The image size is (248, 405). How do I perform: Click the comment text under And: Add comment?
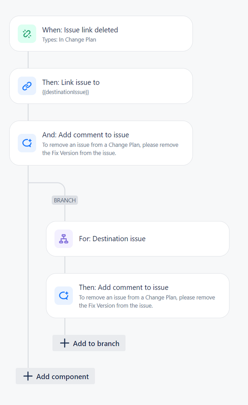coord(110,149)
